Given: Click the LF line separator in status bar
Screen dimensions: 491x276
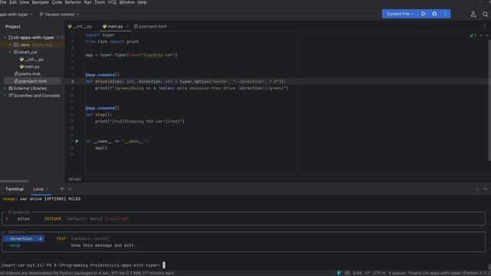Looking at the screenshot, I should pyautogui.click(x=367, y=273).
